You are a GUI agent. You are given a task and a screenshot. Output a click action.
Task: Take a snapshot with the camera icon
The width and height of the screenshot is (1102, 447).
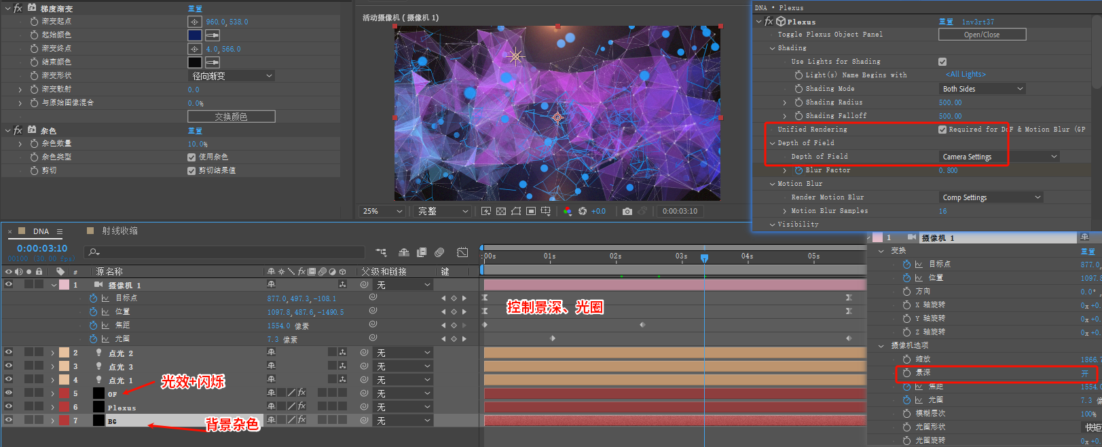627,211
